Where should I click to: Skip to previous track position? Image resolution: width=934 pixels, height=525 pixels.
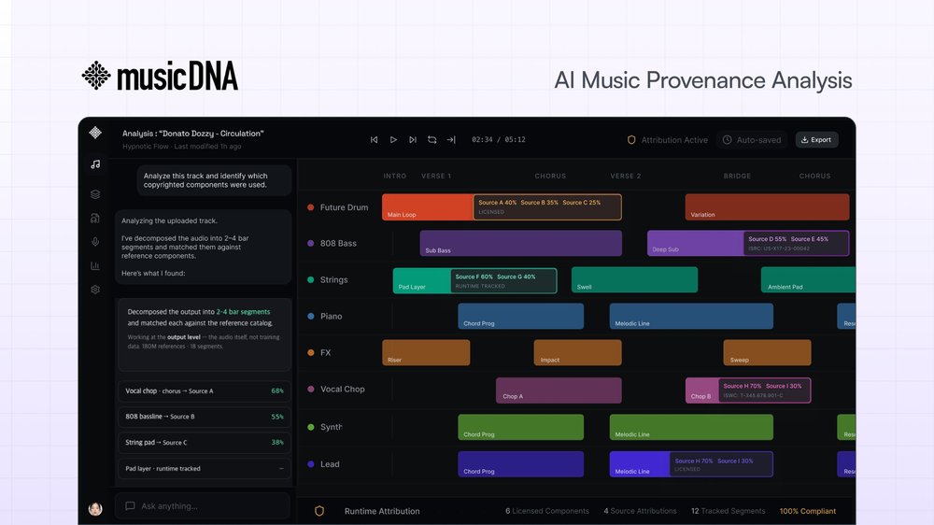click(375, 139)
